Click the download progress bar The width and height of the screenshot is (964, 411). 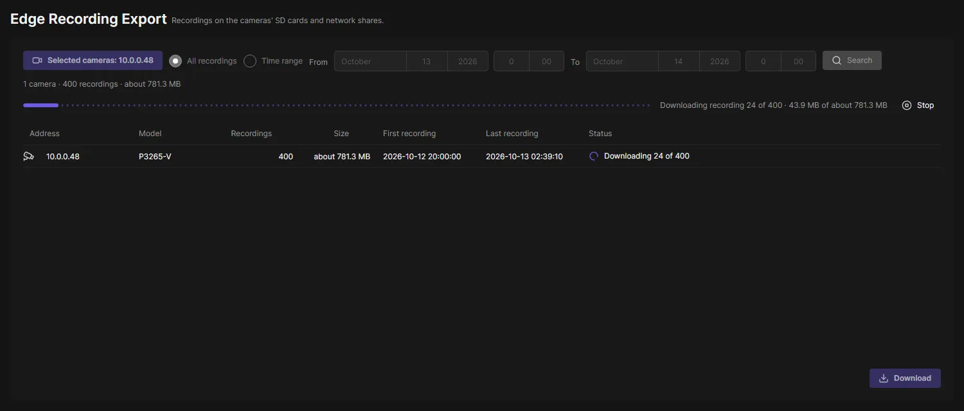(337, 105)
